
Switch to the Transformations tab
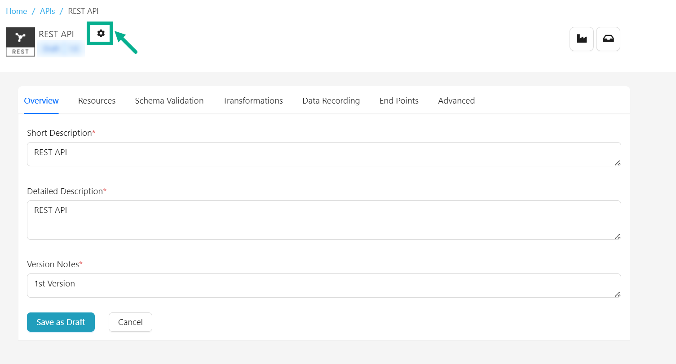point(253,101)
